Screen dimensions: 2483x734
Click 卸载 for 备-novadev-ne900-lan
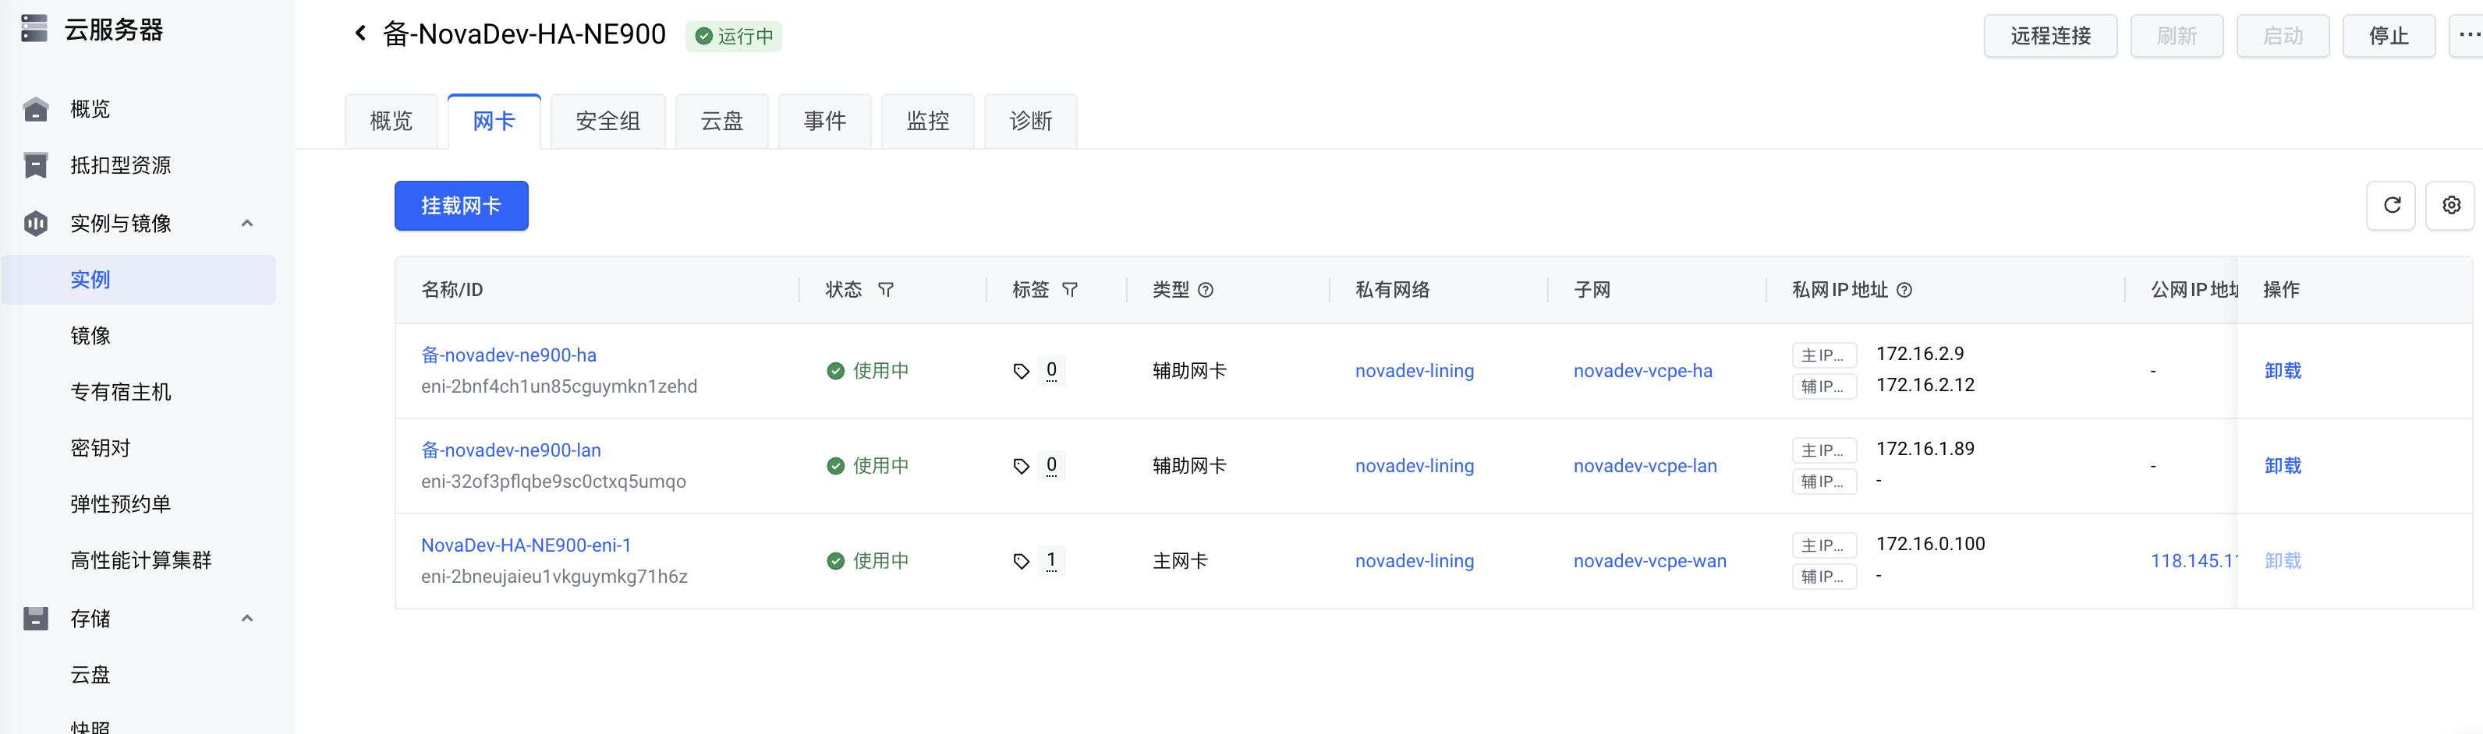[x=2283, y=466]
